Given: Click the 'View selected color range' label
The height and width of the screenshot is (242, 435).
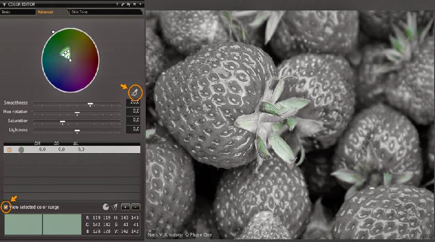Looking at the screenshot, I should tap(34, 207).
